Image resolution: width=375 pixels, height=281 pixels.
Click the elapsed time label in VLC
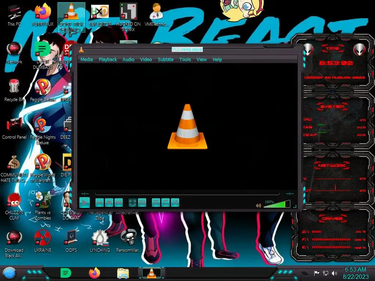pos(85,194)
